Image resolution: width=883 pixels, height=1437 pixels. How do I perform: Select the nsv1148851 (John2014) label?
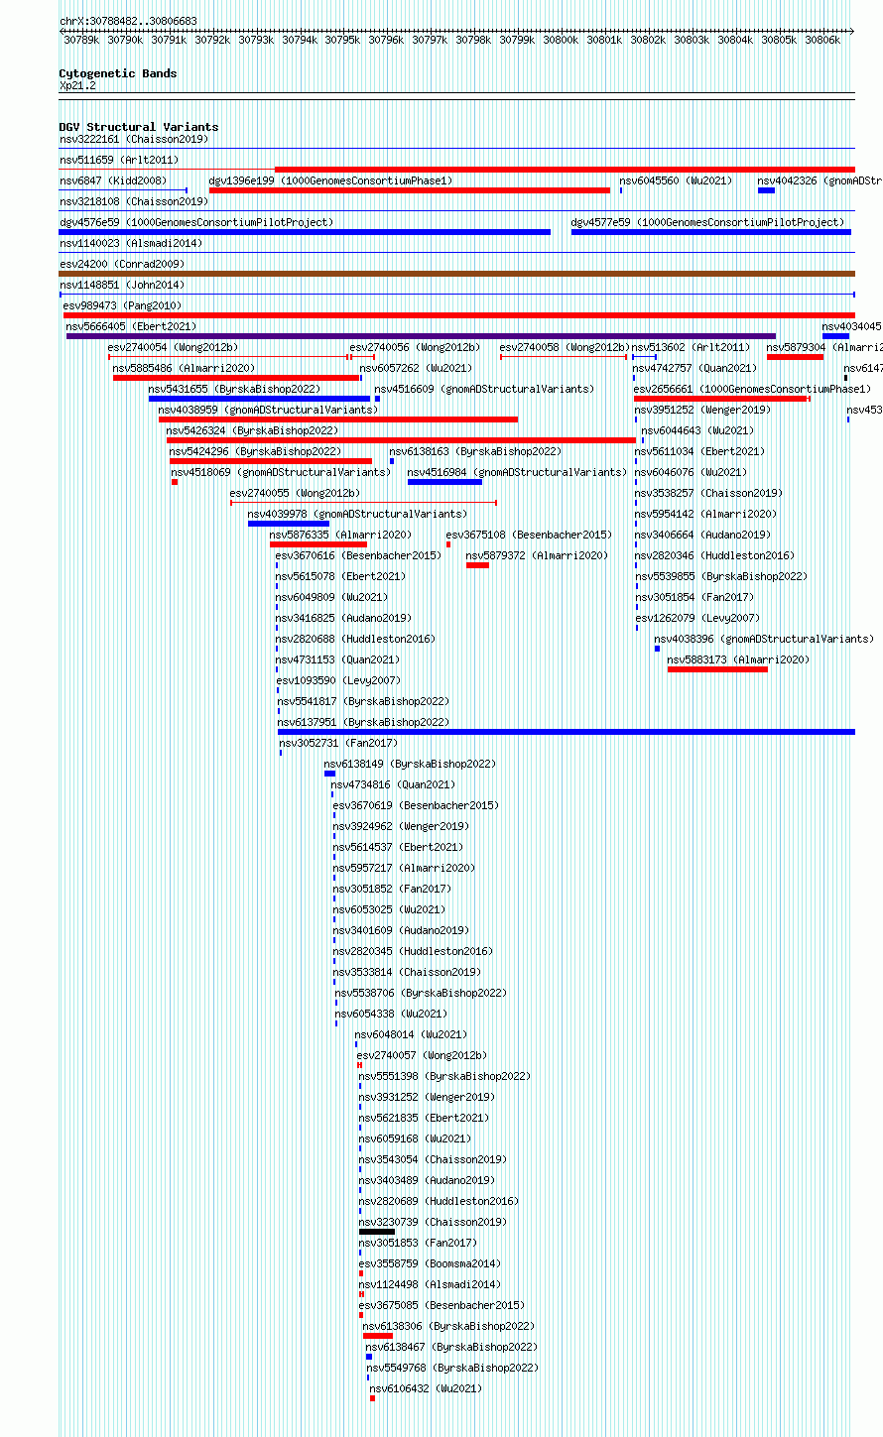(x=121, y=286)
